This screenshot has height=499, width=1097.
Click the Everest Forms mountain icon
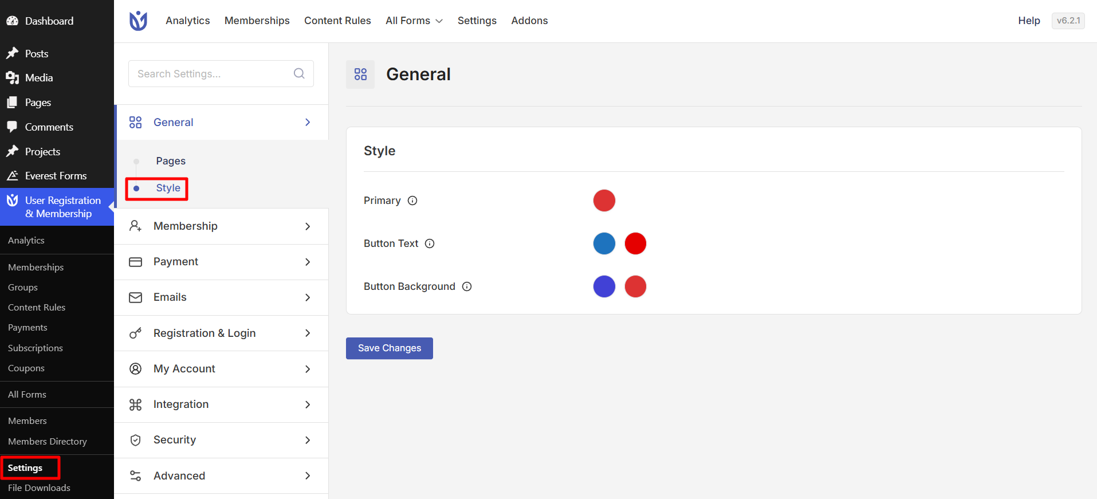tap(12, 175)
